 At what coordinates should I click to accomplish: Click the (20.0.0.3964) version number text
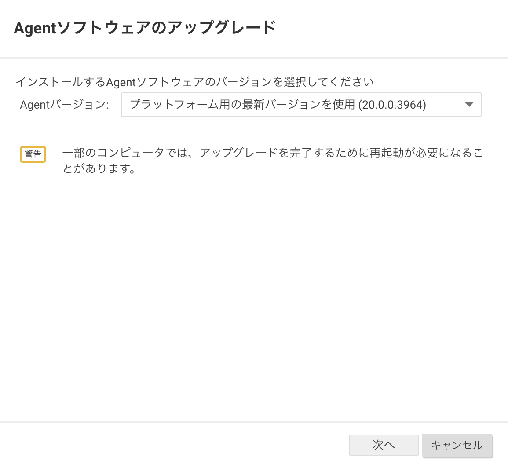(x=392, y=105)
